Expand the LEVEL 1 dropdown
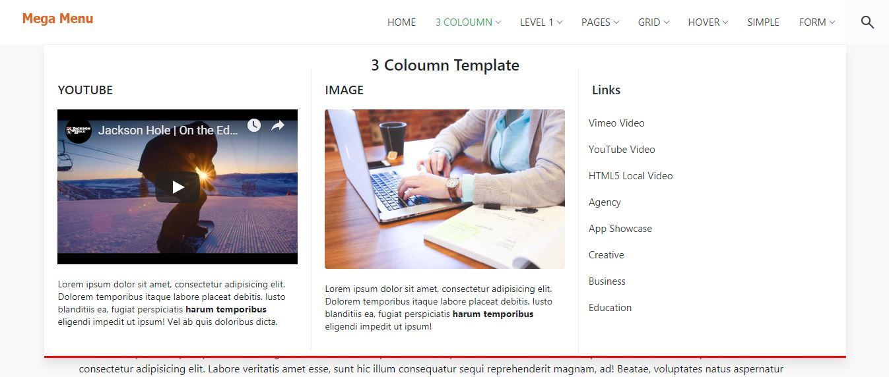The width and height of the screenshot is (889, 377). (x=541, y=22)
